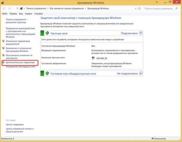The width and height of the screenshot is (182, 142).
Task: Open the Вид menu
Action: [x=21, y=13]
